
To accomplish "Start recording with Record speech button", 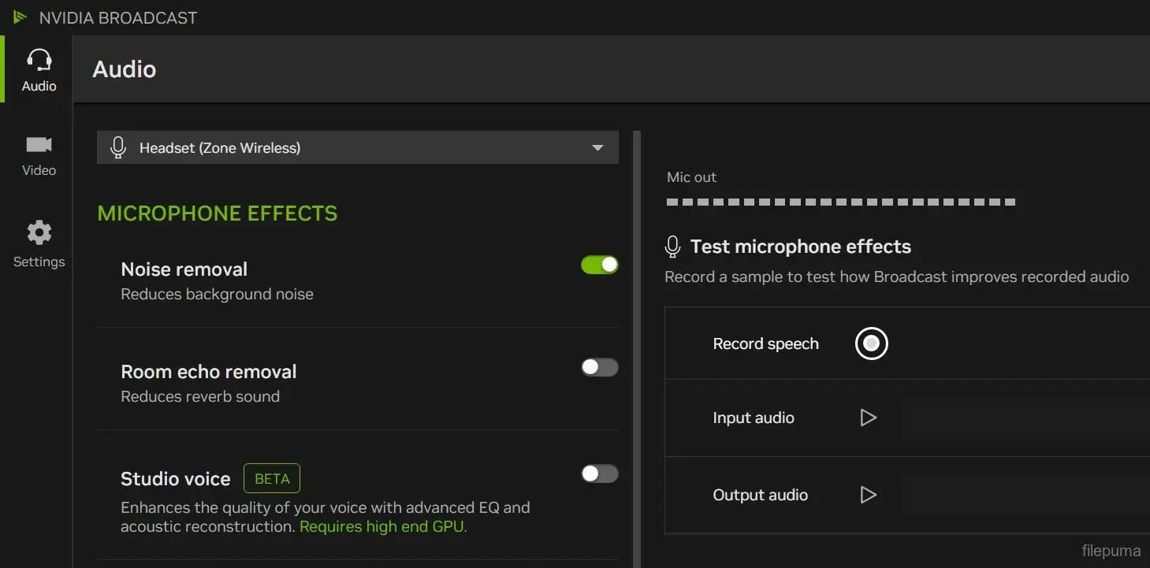I will click(872, 343).
